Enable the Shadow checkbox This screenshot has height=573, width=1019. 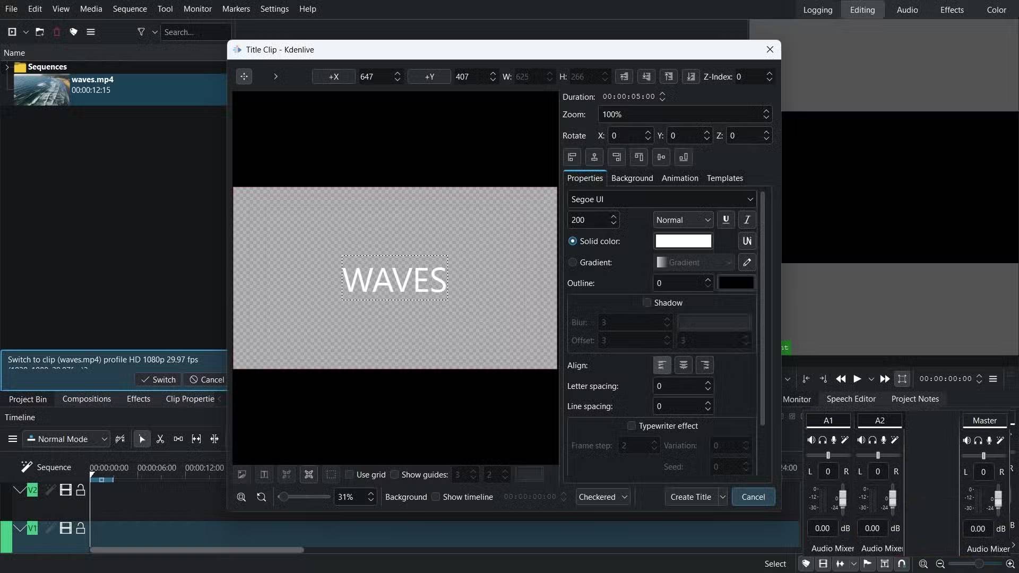coord(646,302)
